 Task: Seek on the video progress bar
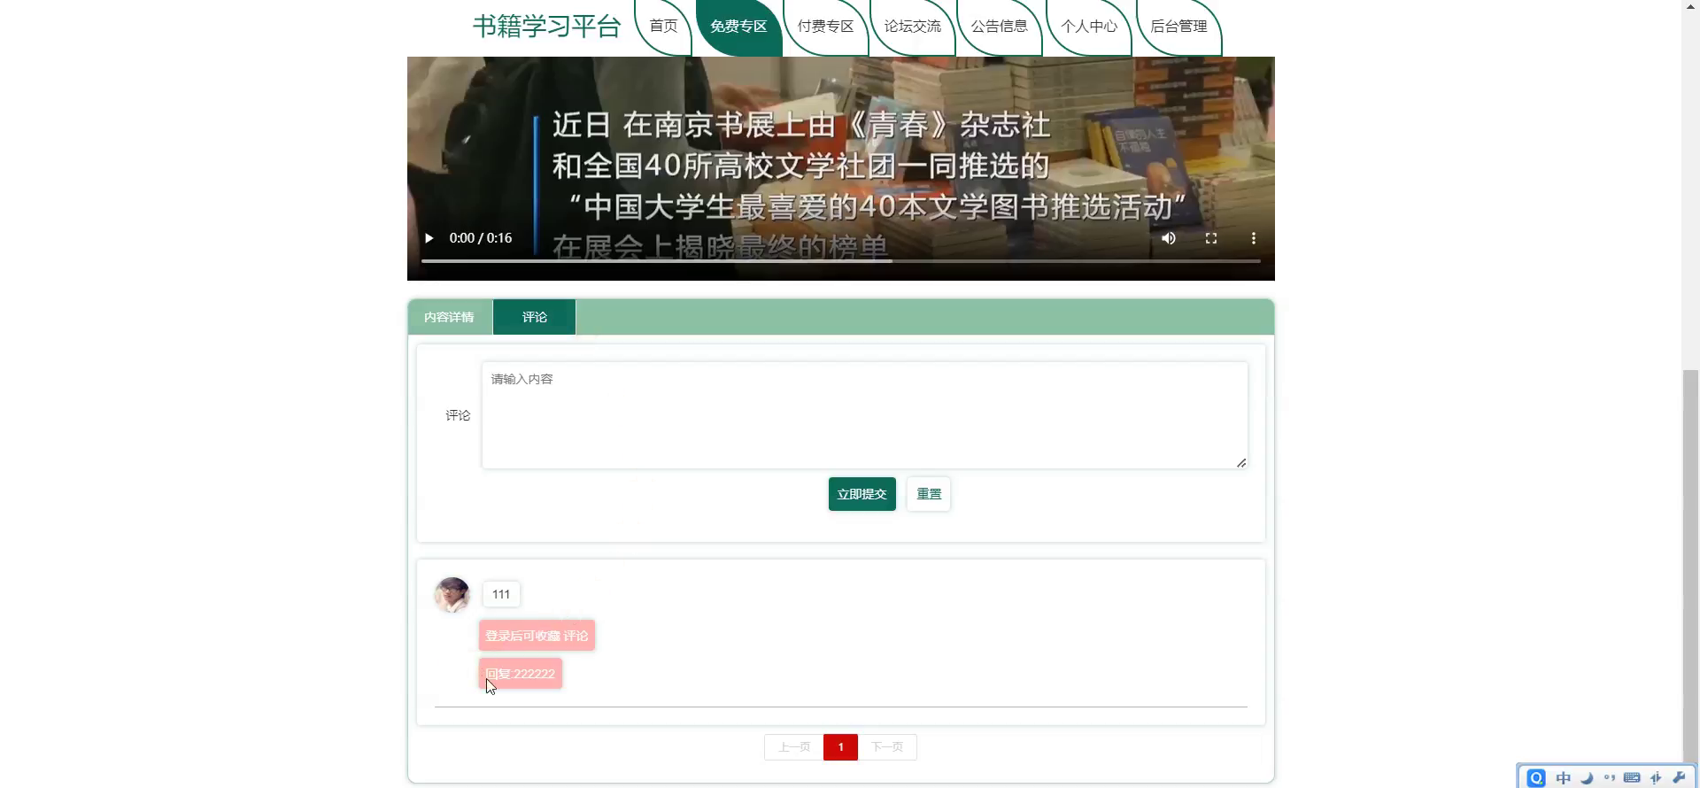(x=840, y=261)
